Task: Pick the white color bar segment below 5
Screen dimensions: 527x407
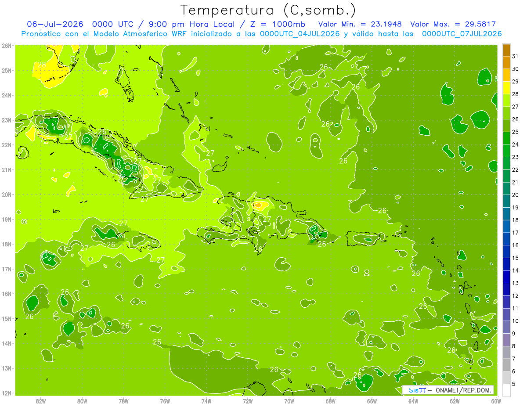Action: 506,390
